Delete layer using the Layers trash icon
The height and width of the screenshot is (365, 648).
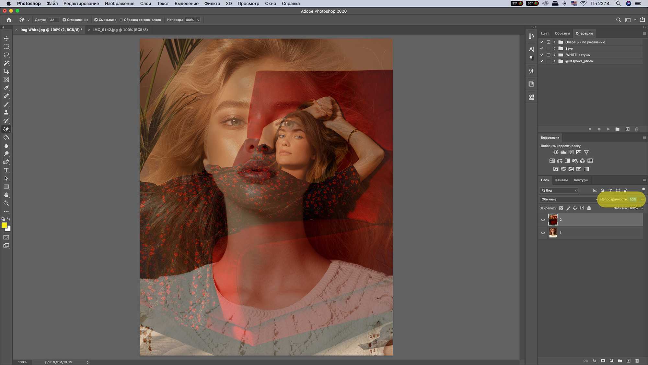pos(637,361)
